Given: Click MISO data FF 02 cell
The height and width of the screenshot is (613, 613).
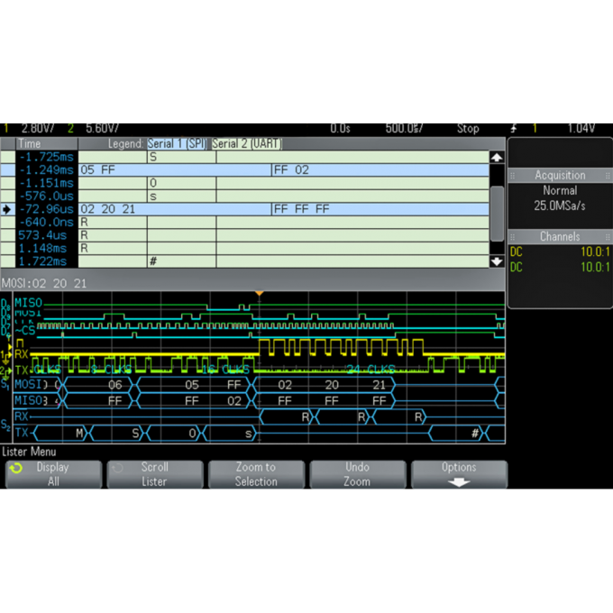Looking at the screenshot, I should click(380, 170).
